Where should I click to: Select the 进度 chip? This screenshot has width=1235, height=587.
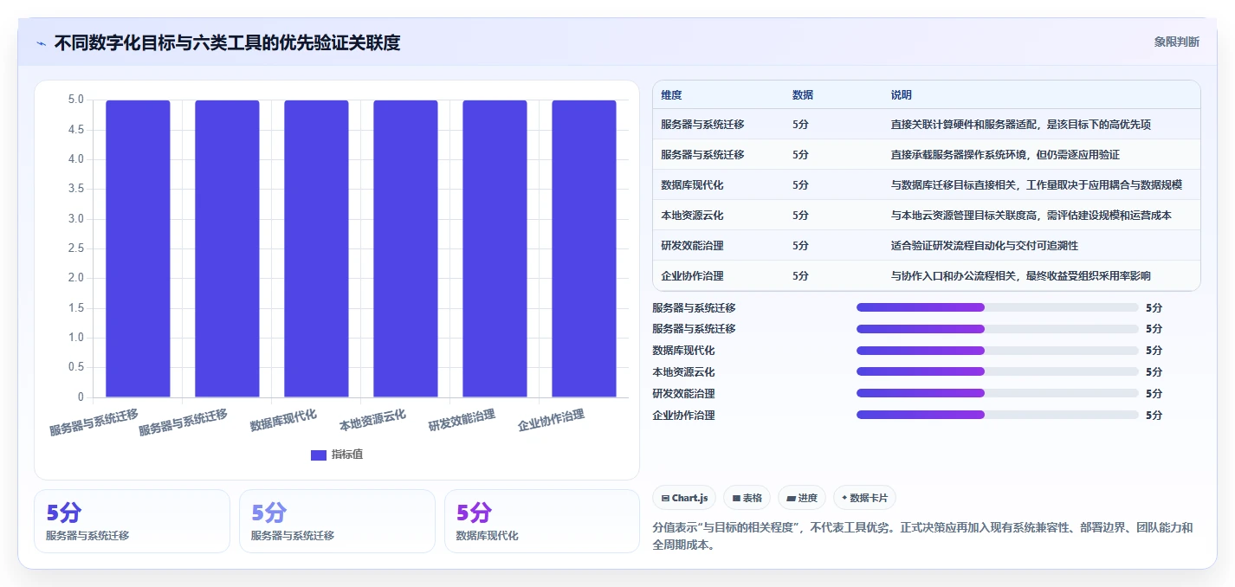point(802,498)
